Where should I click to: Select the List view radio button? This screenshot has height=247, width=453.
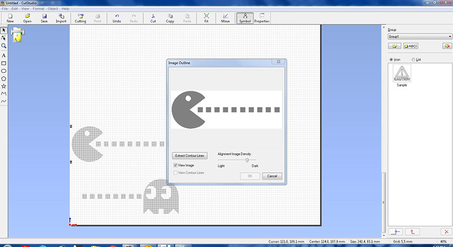413,59
